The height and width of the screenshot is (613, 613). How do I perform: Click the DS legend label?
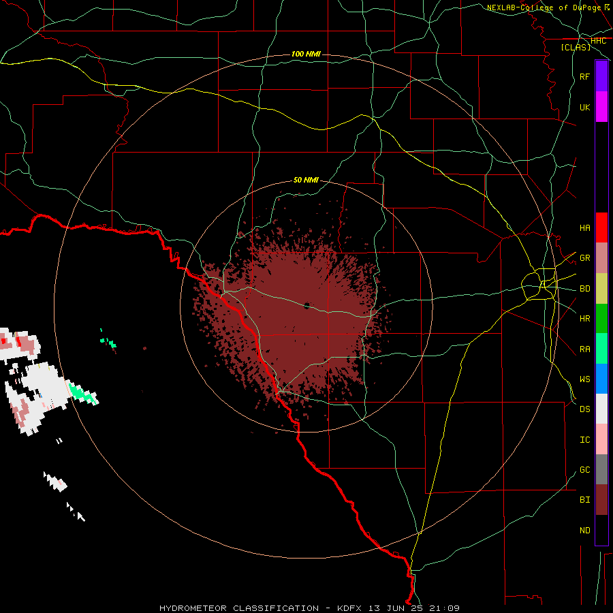(584, 409)
